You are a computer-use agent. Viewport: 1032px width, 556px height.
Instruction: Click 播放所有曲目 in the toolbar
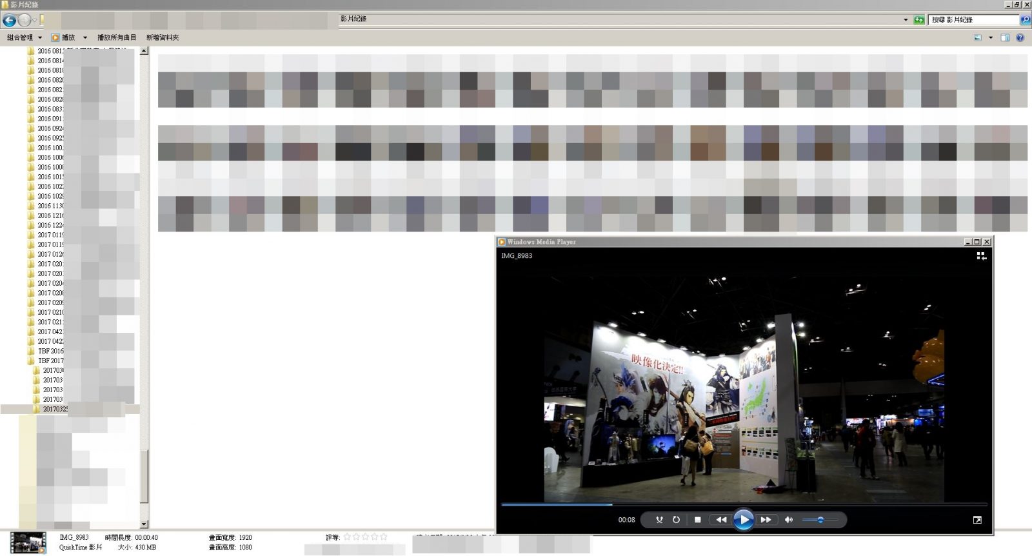pyautogui.click(x=117, y=37)
